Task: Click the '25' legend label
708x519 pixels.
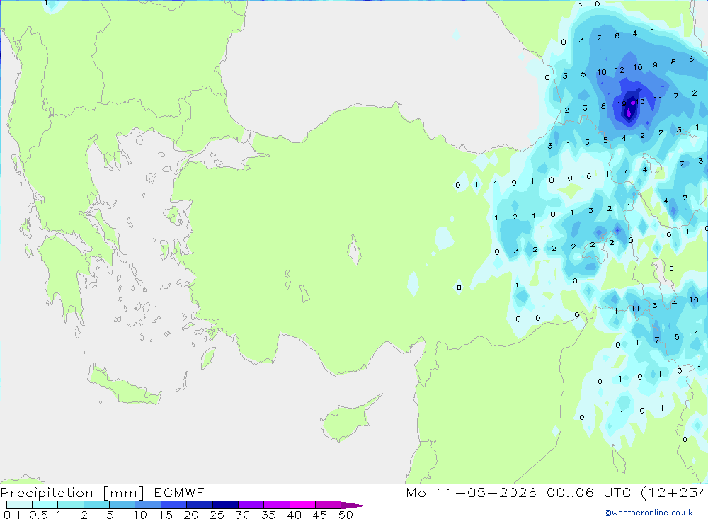Action: [217, 515]
